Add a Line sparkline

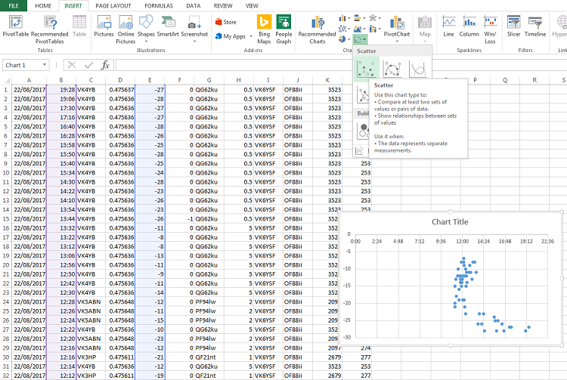(x=449, y=28)
